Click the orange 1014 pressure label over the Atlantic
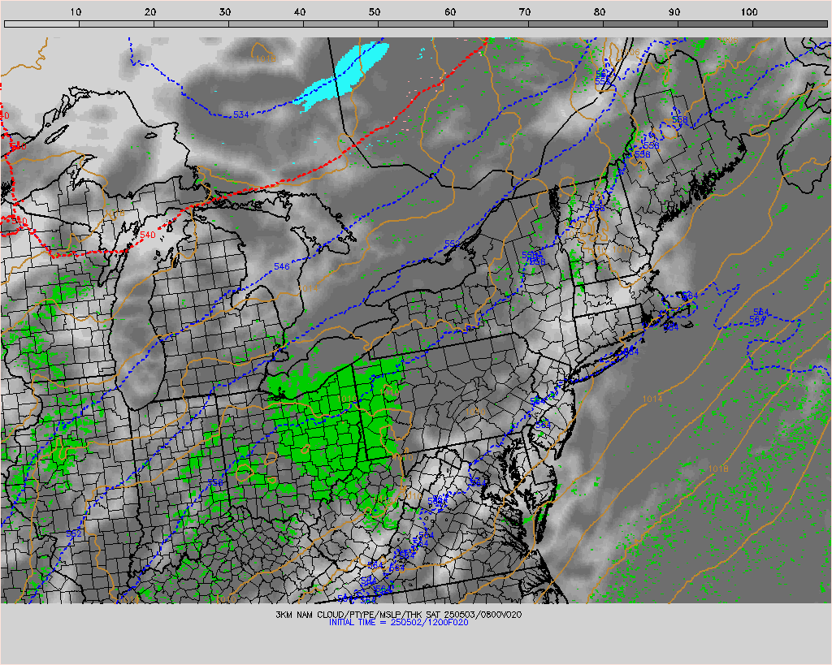Viewport: 832px width, 665px height. click(x=652, y=399)
